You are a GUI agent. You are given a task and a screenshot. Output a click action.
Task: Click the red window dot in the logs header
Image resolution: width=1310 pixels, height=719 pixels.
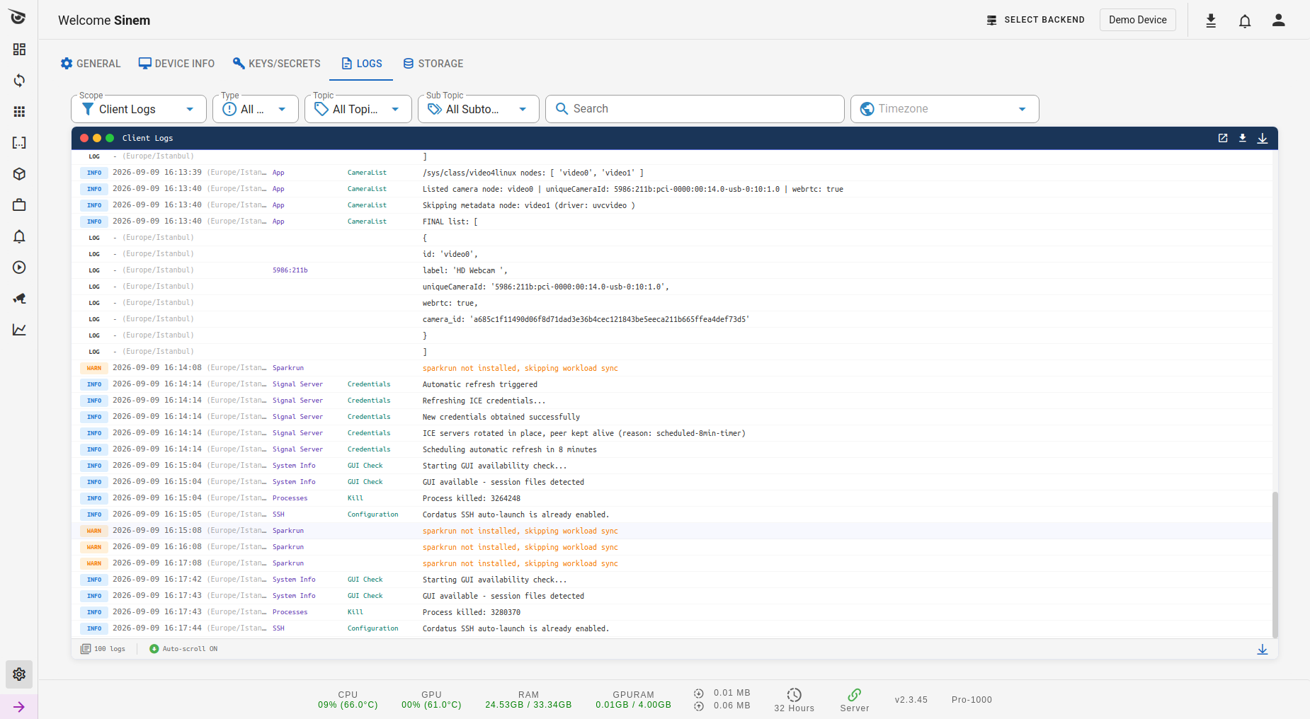click(x=84, y=138)
